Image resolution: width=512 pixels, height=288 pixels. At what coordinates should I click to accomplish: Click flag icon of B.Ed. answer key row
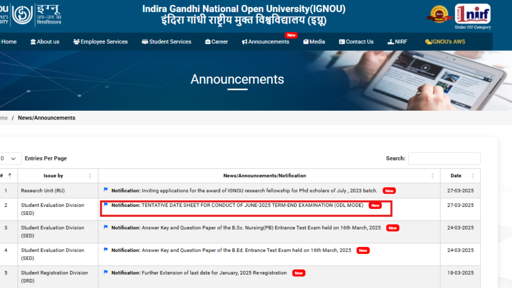[x=106, y=249]
